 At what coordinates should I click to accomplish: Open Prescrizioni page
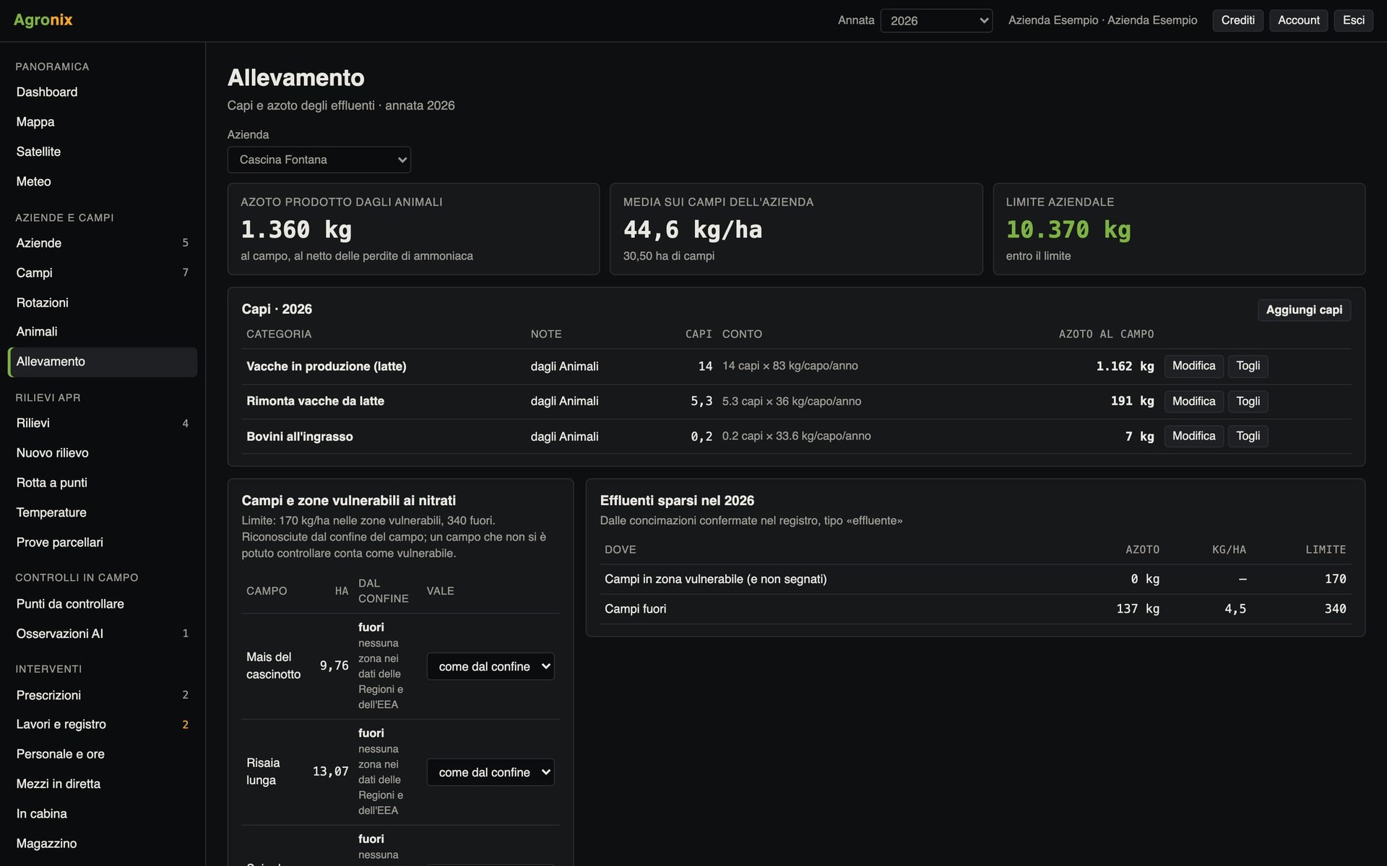click(103, 695)
